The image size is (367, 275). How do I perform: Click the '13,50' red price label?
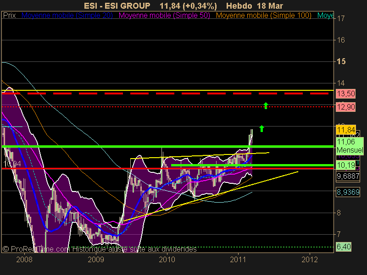[x=346, y=94]
